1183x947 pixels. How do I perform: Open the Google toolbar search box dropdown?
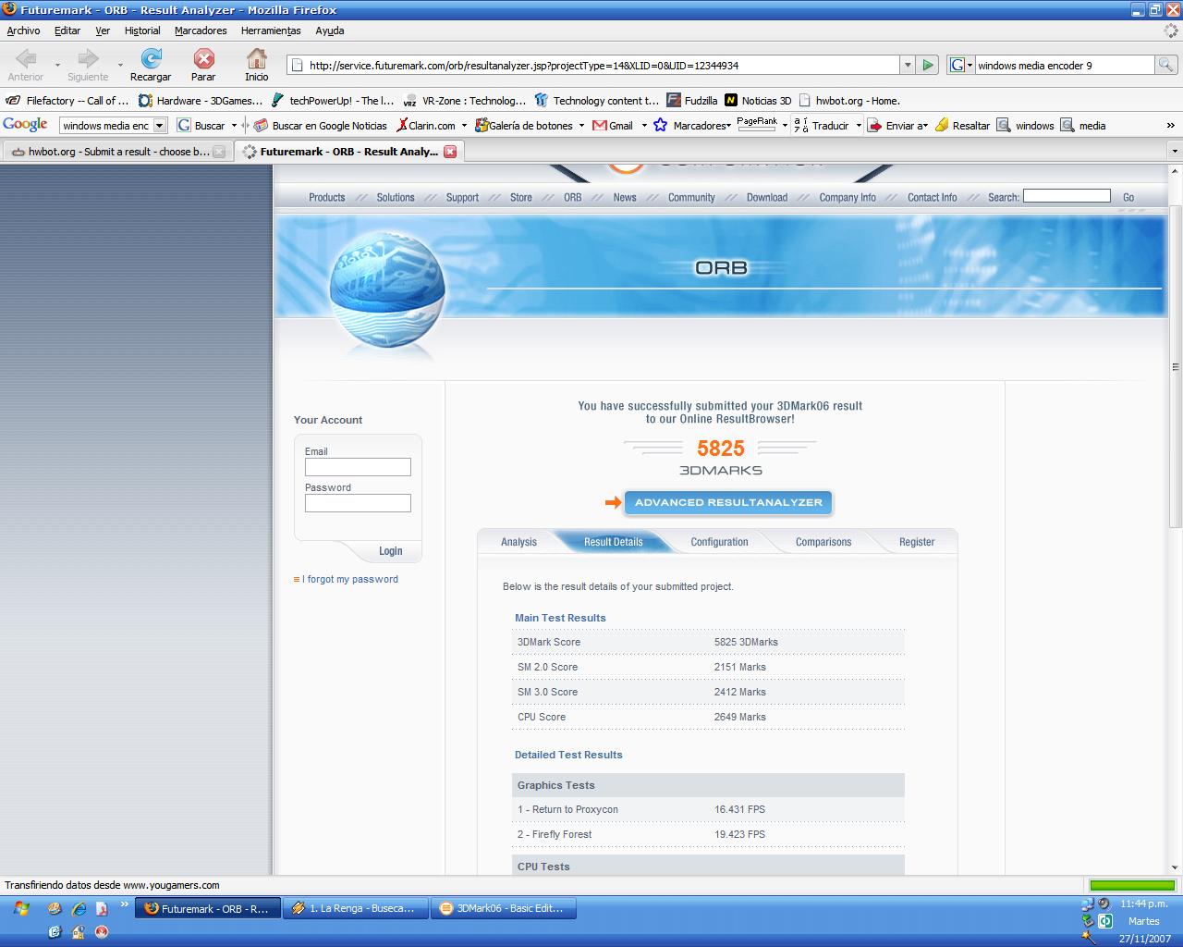(x=159, y=125)
